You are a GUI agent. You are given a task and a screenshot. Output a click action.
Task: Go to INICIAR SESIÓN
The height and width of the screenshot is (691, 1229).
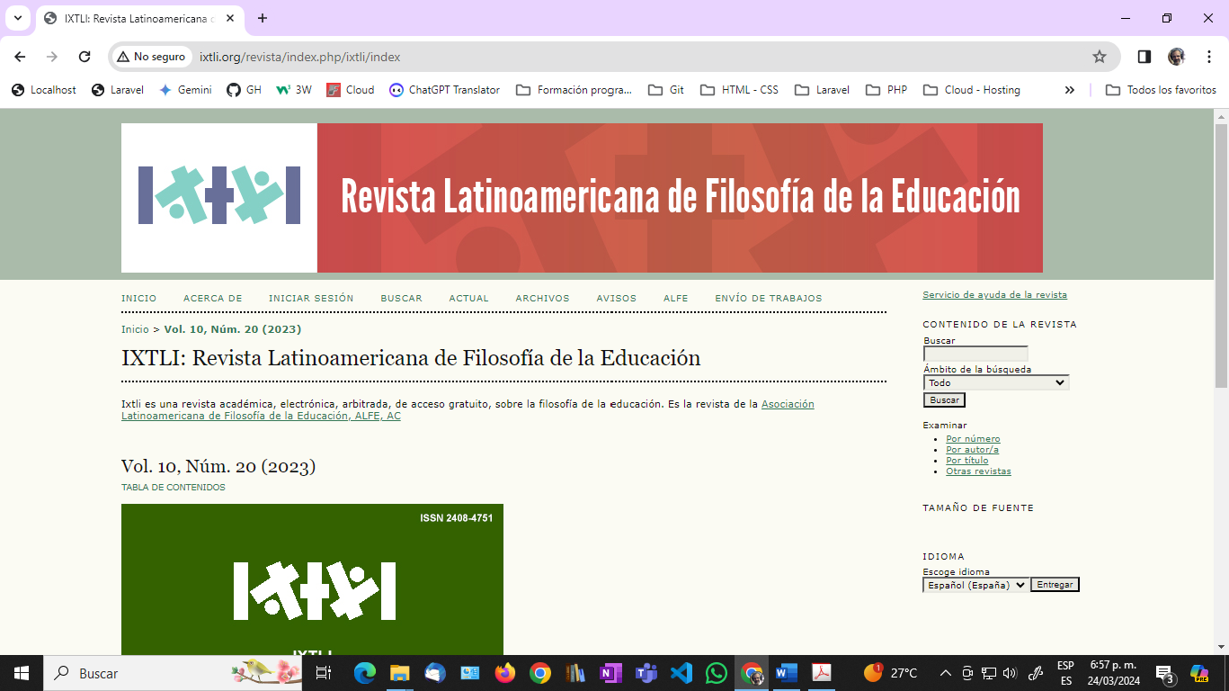[311, 299]
